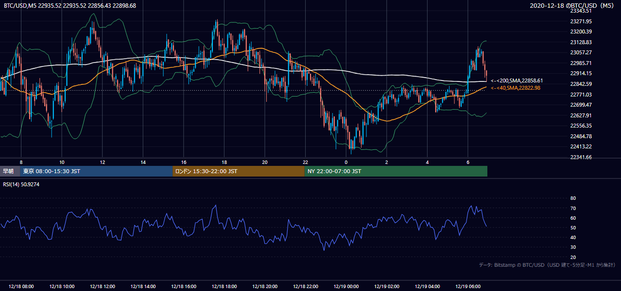Click the 12/19 04:00 time label
This screenshot has height=291, width=621.
point(427,287)
